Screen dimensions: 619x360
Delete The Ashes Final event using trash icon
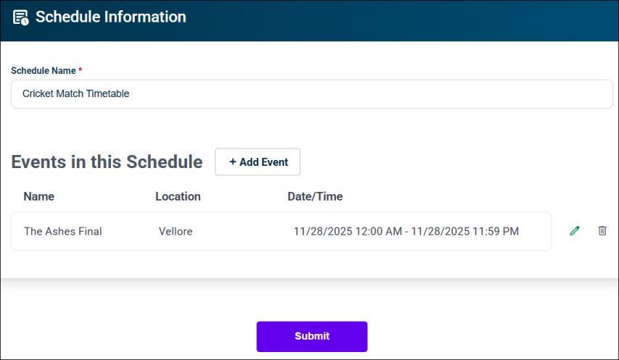tap(602, 231)
